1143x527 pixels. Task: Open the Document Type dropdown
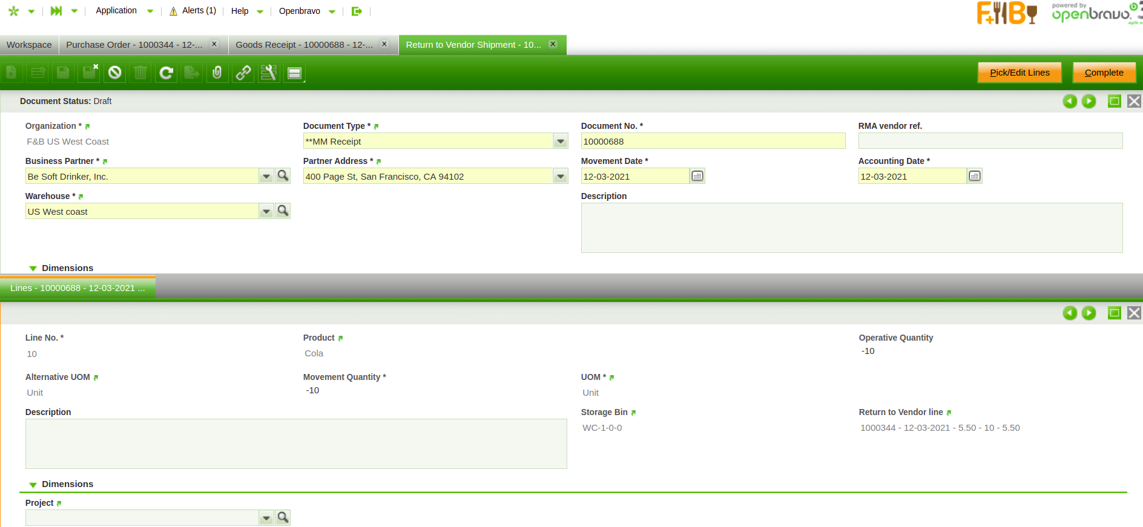point(561,142)
